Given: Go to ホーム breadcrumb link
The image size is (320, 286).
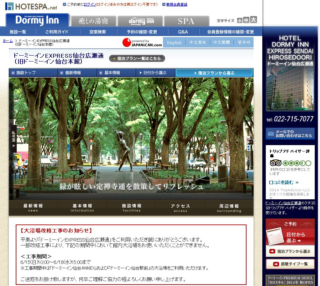Looking at the screenshot, I should coord(8,41).
